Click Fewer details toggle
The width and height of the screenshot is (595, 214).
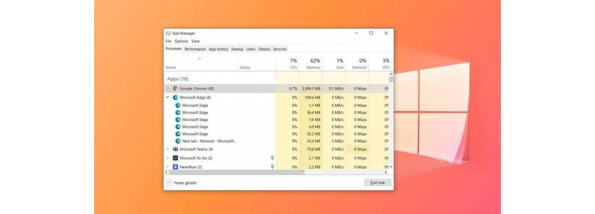pos(181,183)
